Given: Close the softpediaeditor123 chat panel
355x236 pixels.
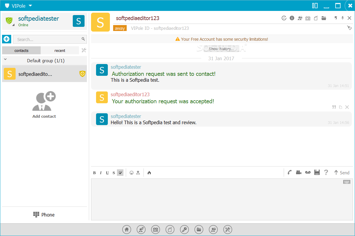Looking at the screenshot, I should coord(349,18).
